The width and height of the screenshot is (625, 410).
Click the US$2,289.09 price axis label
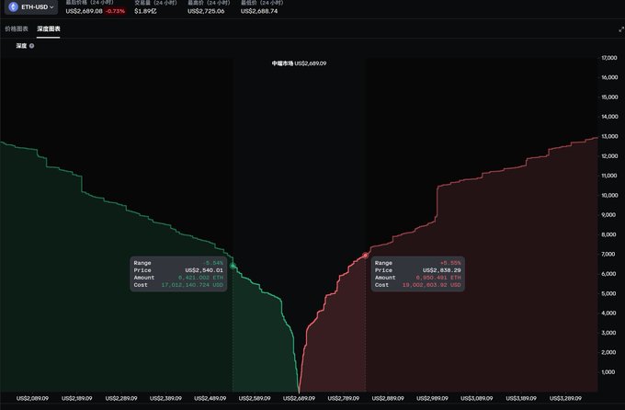(121, 398)
